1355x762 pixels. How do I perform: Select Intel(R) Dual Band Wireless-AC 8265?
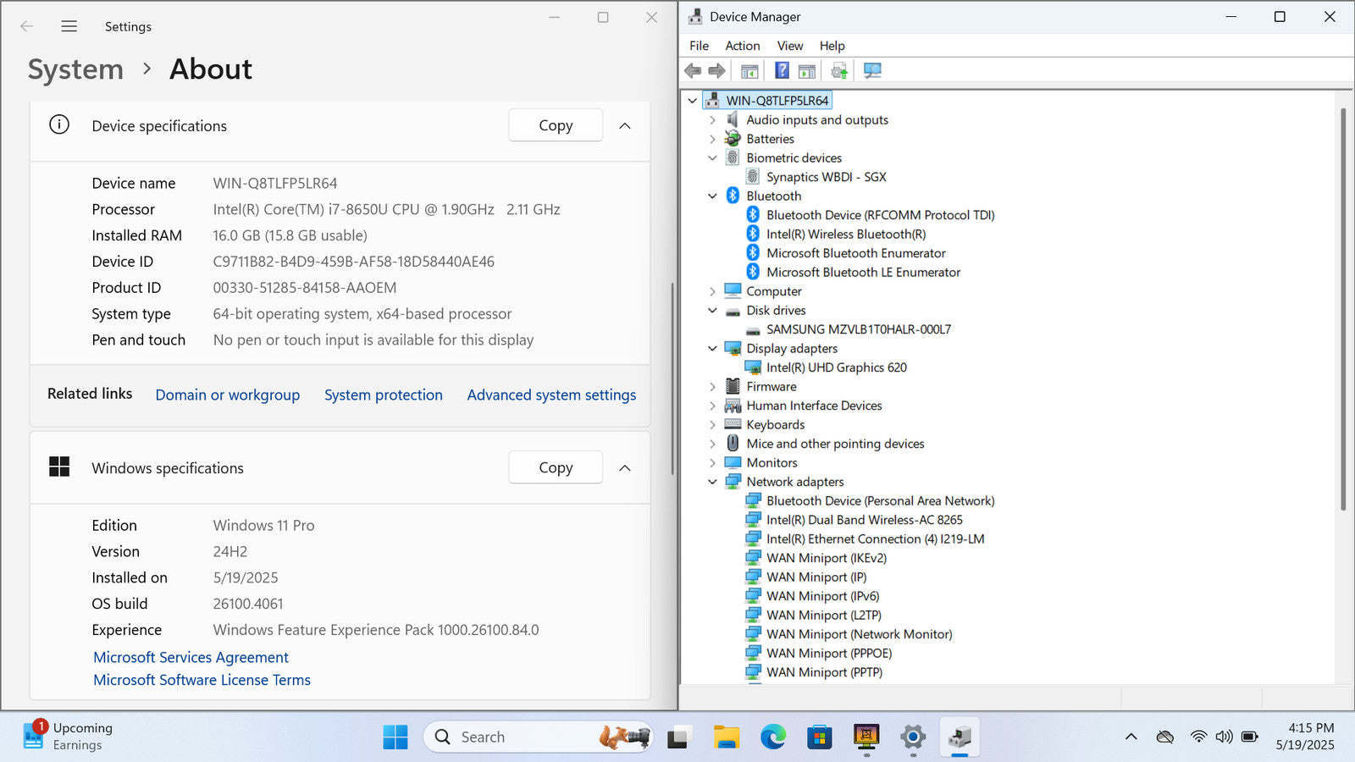coord(865,520)
